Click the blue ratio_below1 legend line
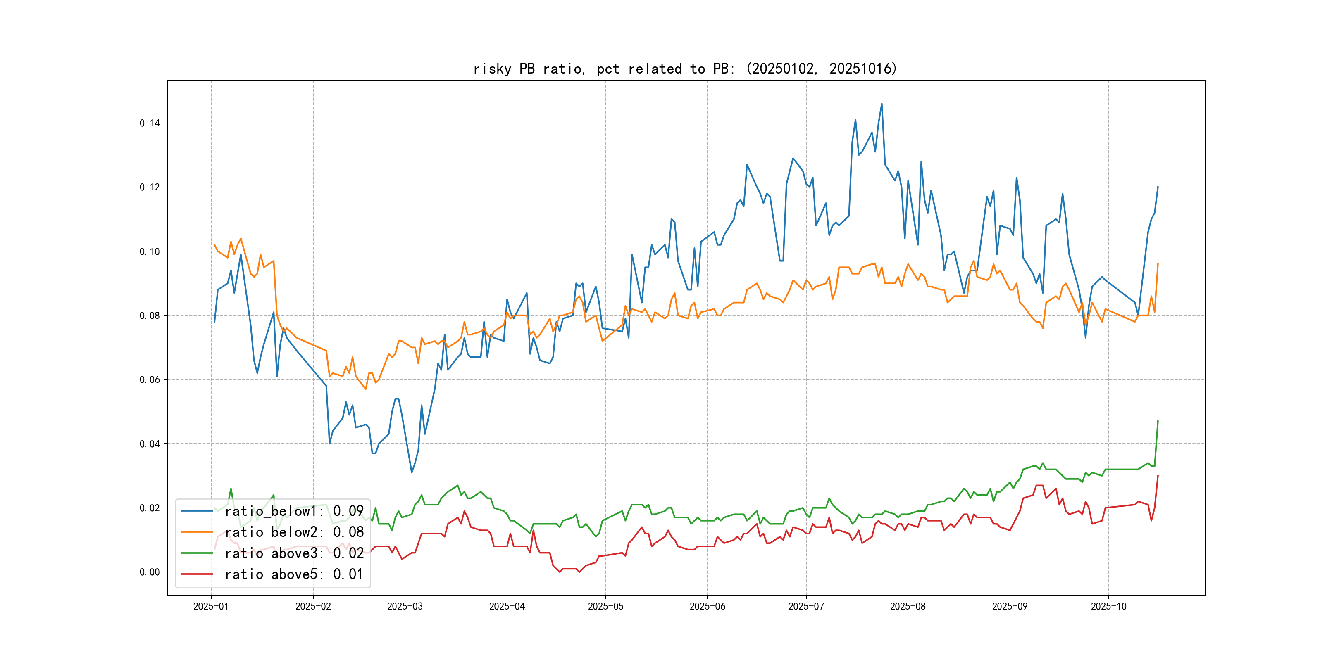The width and height of the screenshot is (1339, 669). pos(196,511)
